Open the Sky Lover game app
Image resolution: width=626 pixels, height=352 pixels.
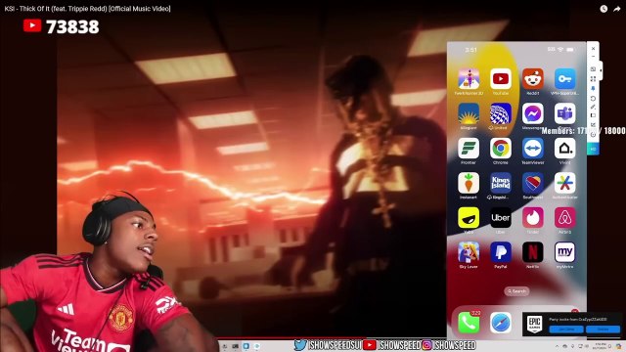click(x=469, y=252)
